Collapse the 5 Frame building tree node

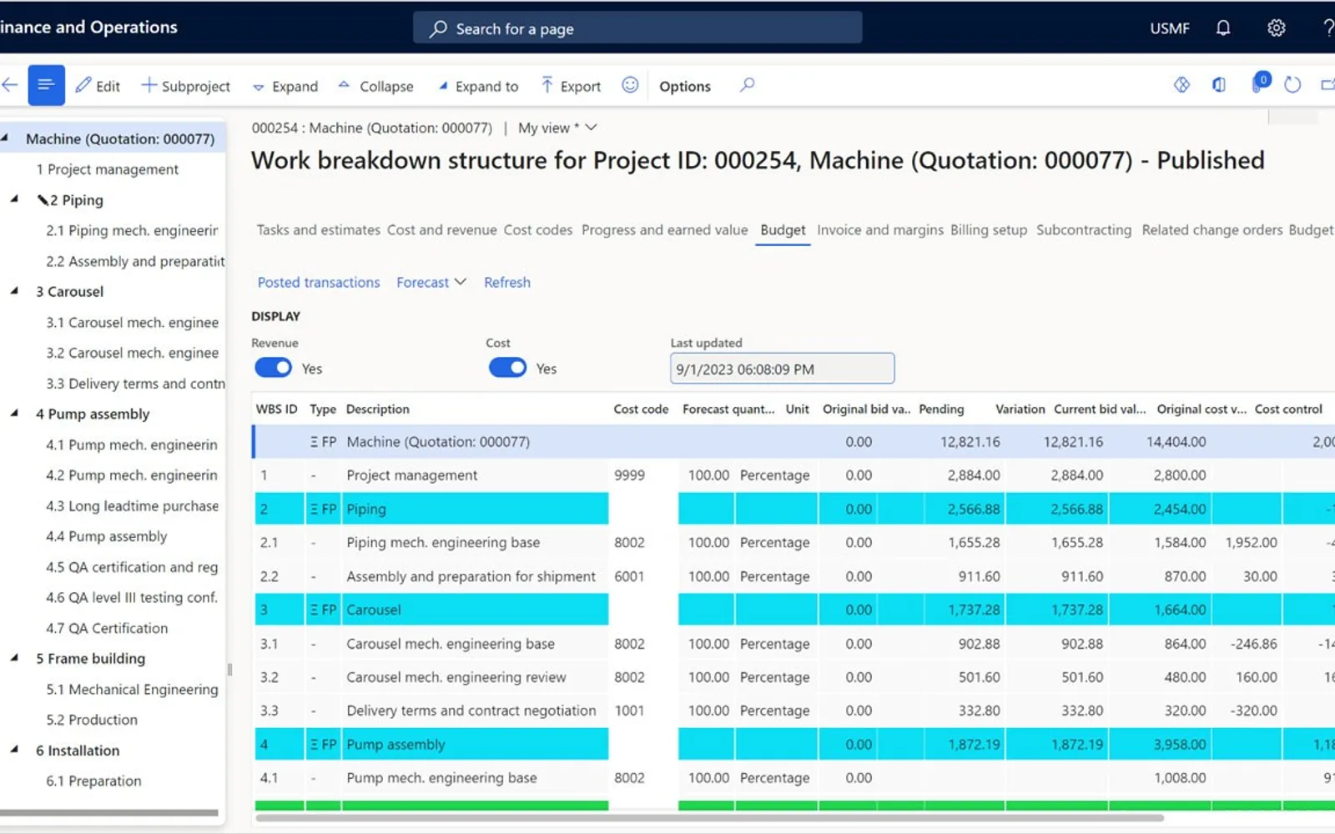(x=14, y=658)
